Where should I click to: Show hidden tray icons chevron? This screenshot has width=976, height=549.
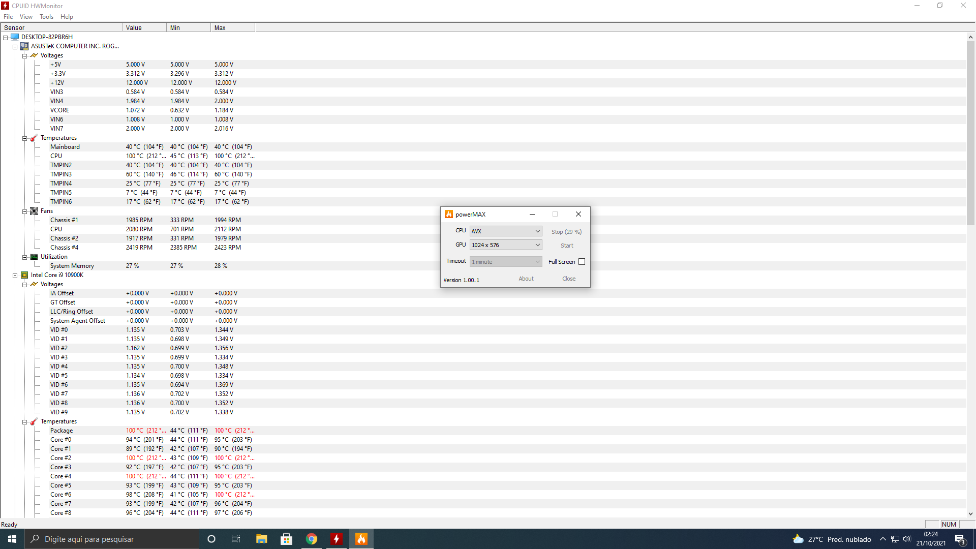tap(883, 539)
